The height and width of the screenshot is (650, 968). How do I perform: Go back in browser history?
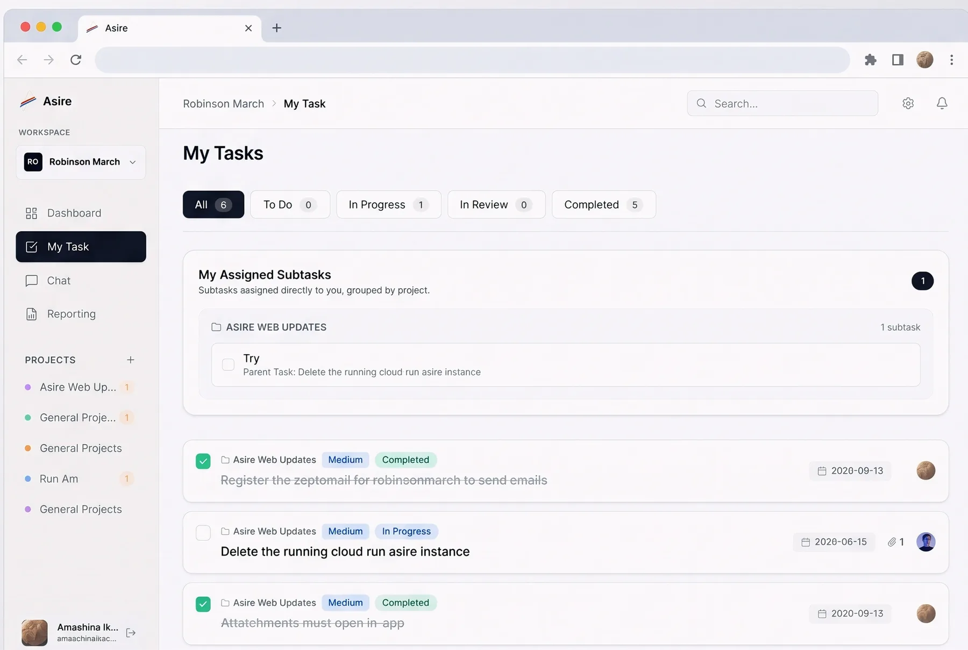[22, 60]
